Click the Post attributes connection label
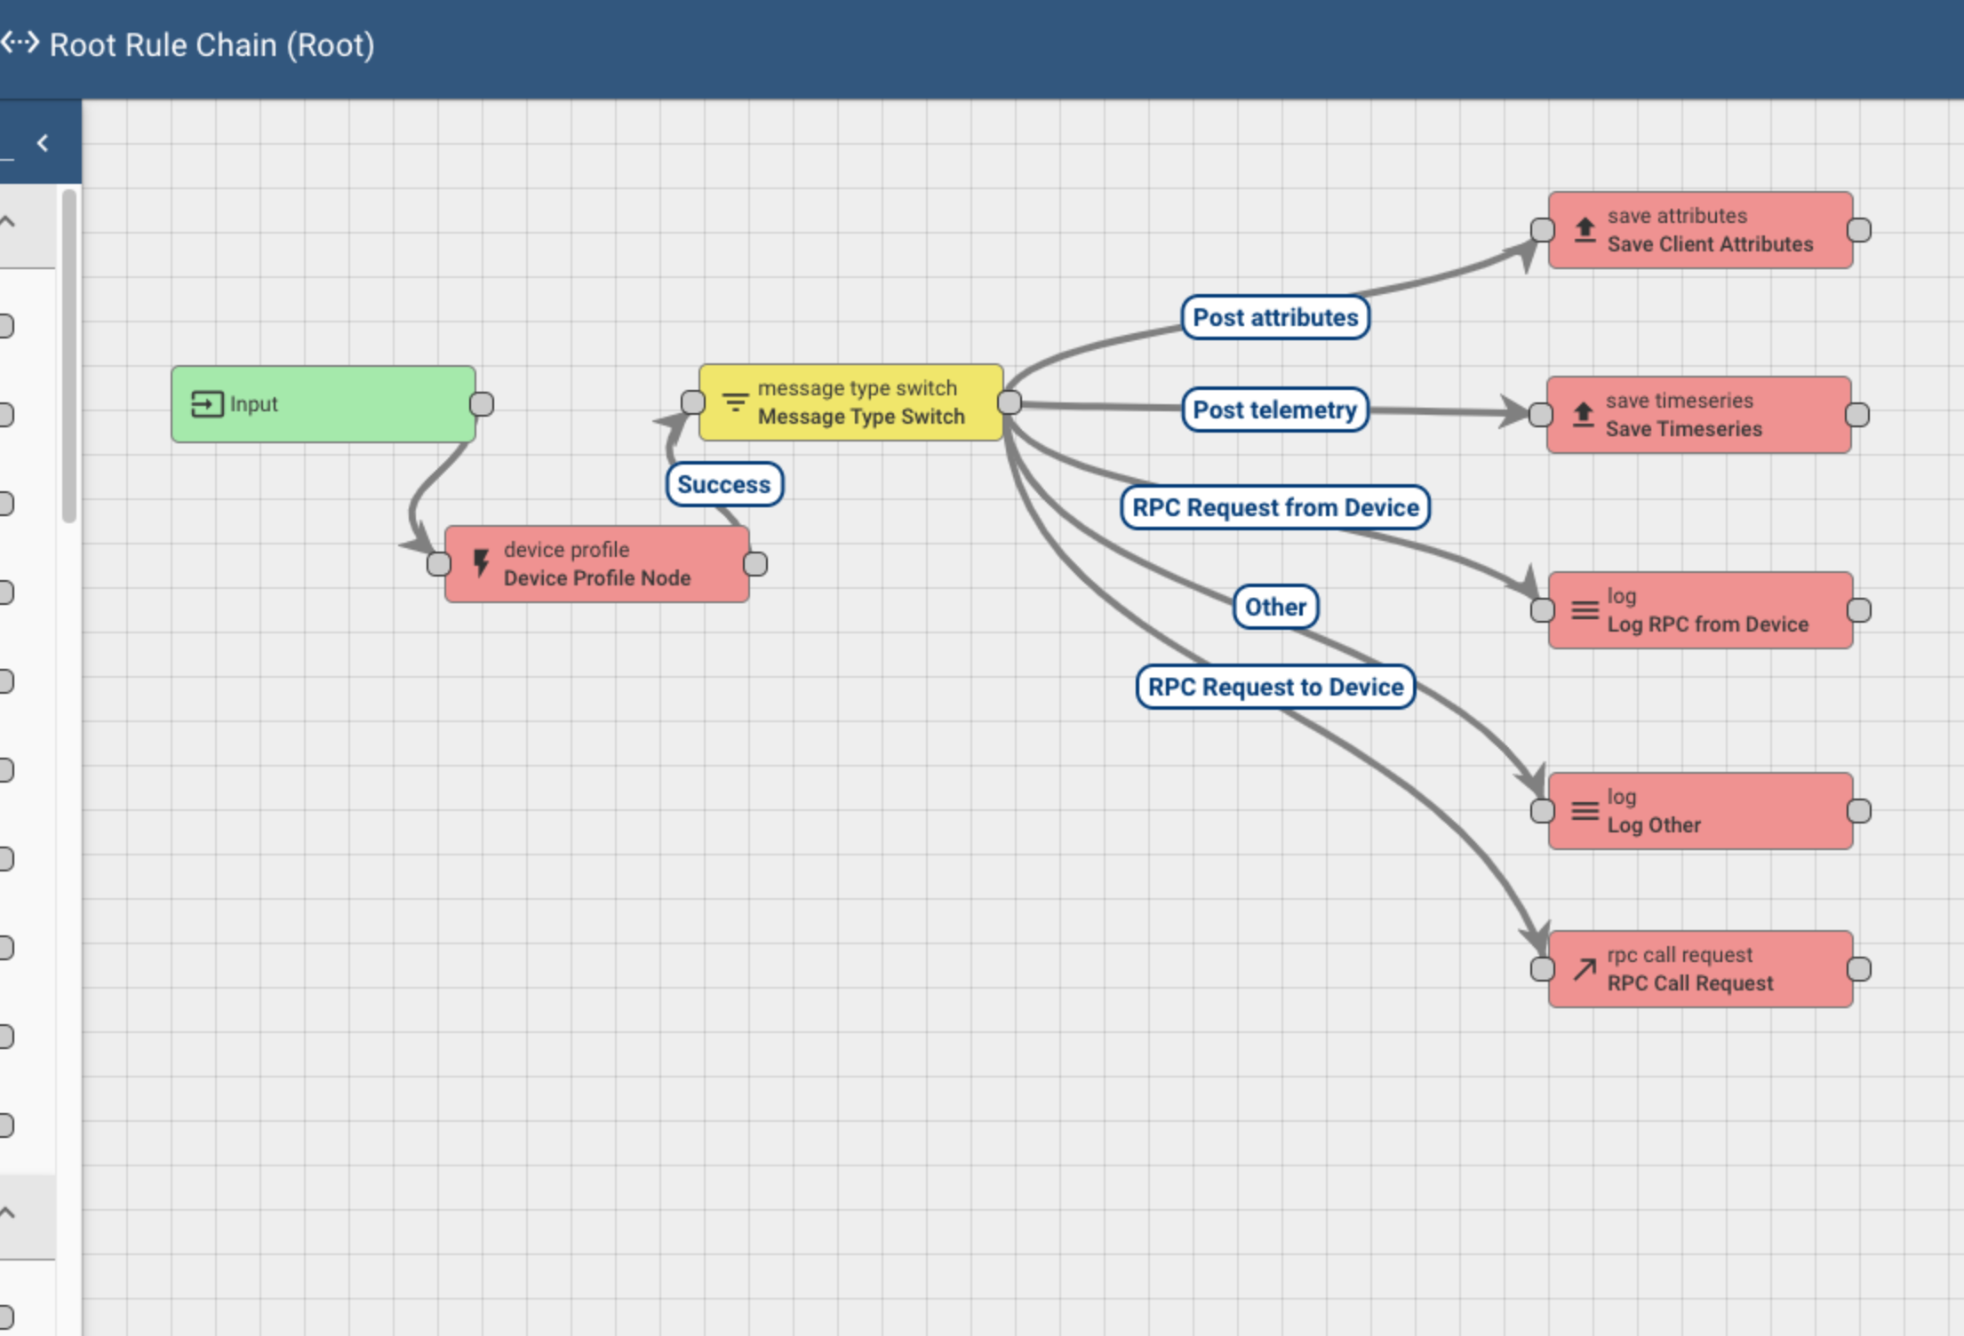The height and width of the screenshot is (1336, 1964). [x=1275, y=317]
